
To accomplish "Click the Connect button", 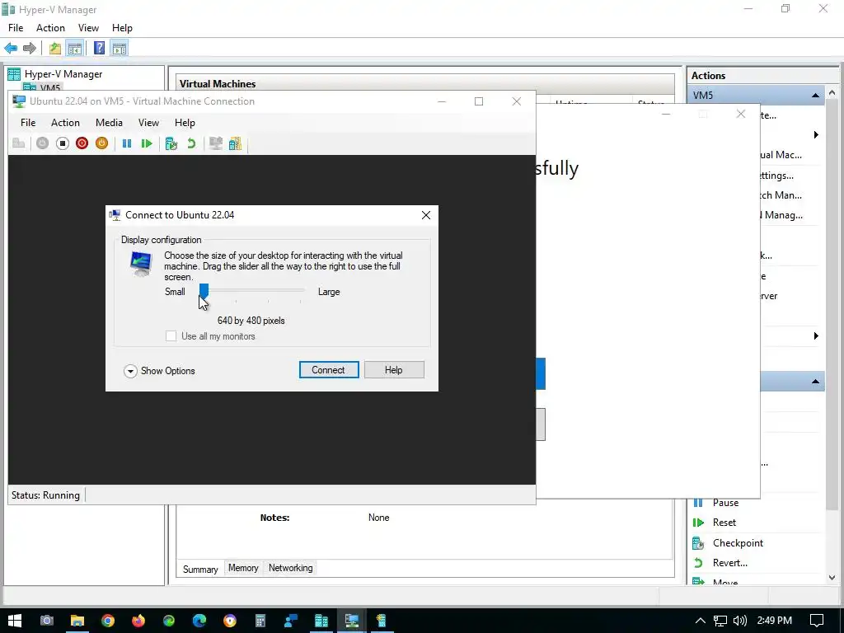I will pyautogui.click(x=329, y=370).
